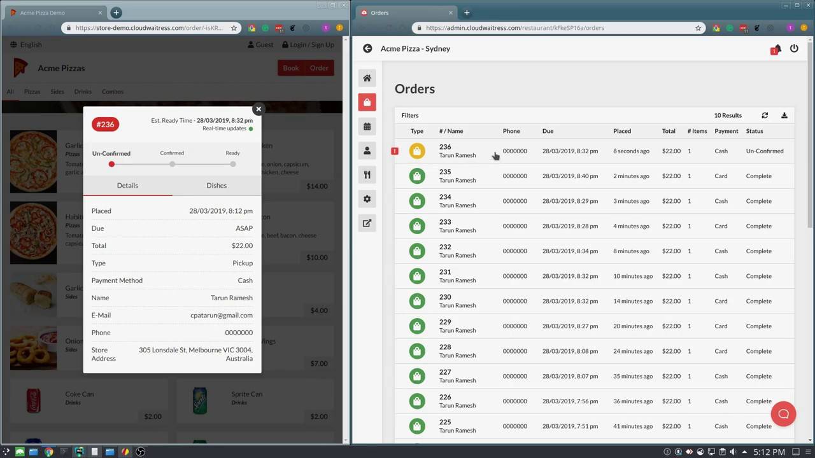Open order 236 row for Tarun Ramesh

594,151
